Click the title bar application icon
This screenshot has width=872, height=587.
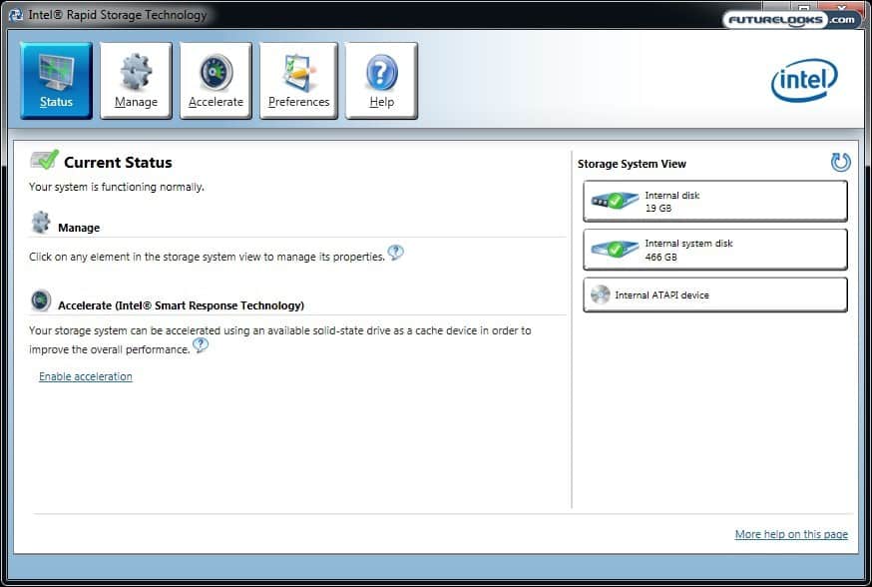pos(15,15)
